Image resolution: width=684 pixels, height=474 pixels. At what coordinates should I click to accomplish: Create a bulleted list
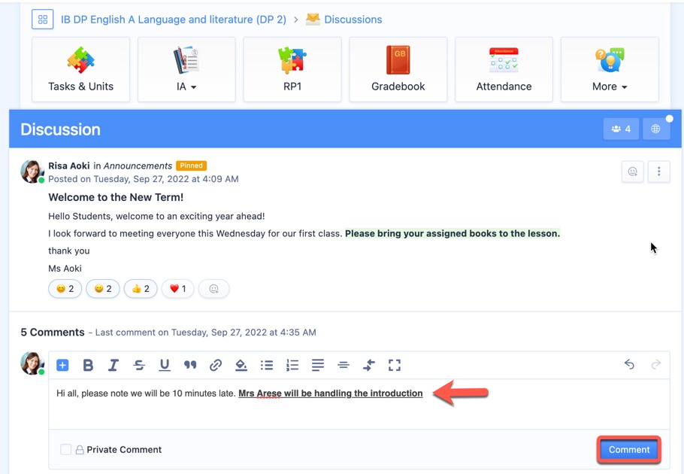coord(267,365)
